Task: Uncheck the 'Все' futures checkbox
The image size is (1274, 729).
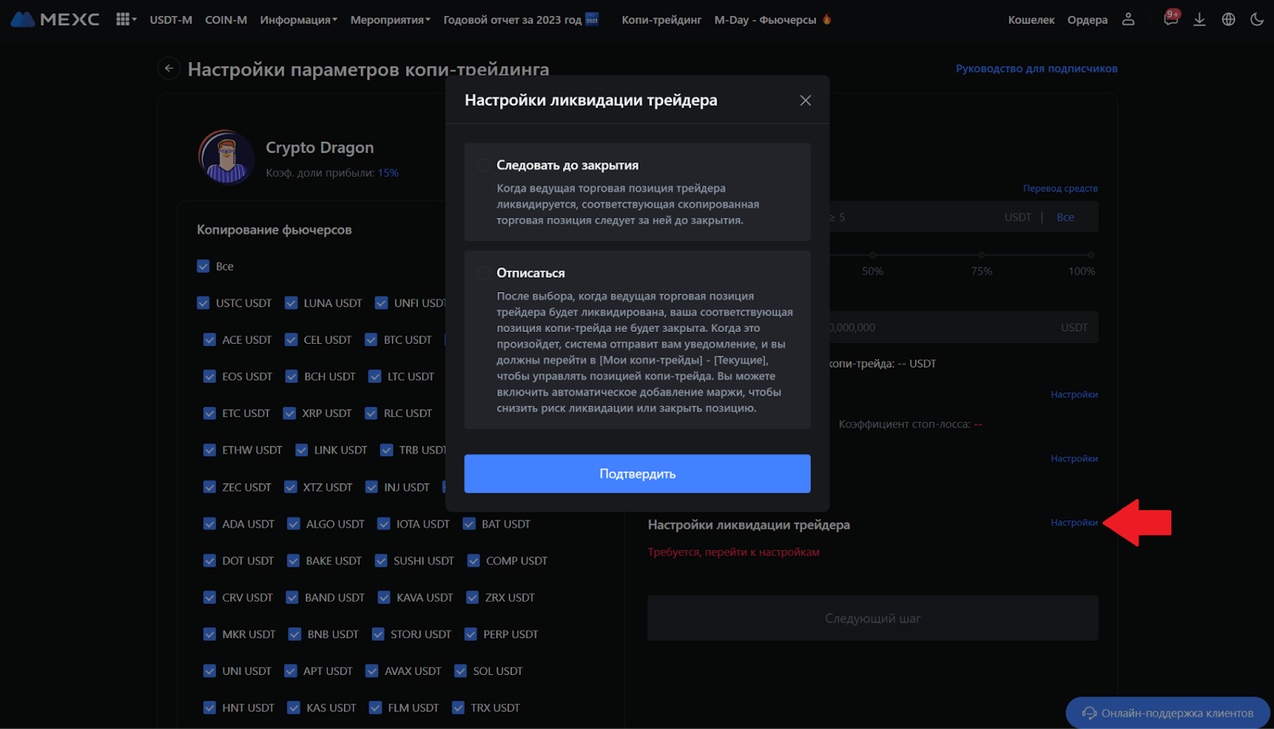Action: [203, 267]
